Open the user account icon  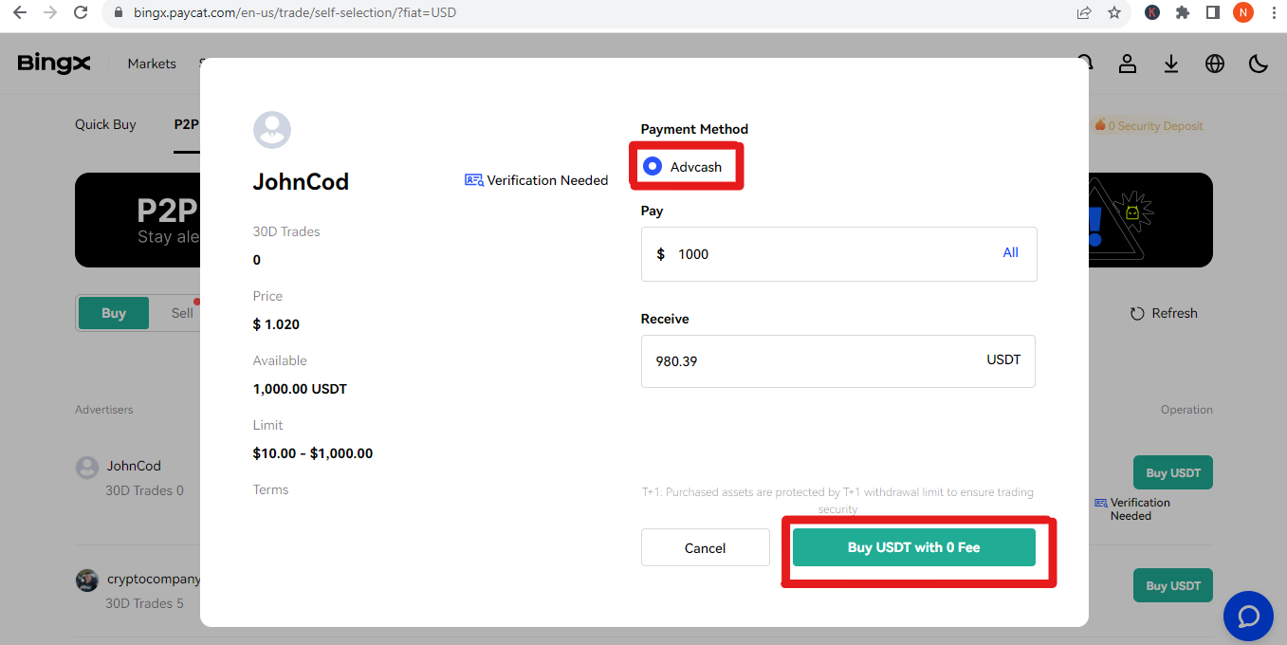1127,64
